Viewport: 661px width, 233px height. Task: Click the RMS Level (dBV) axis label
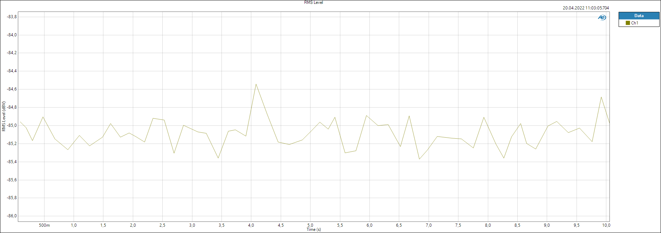tap(4, 116)
